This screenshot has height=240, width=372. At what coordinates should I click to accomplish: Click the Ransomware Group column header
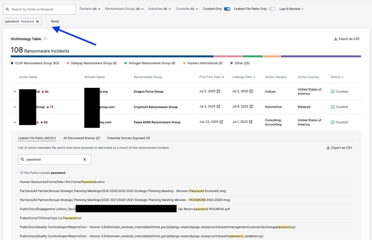[x=148, y=77]
